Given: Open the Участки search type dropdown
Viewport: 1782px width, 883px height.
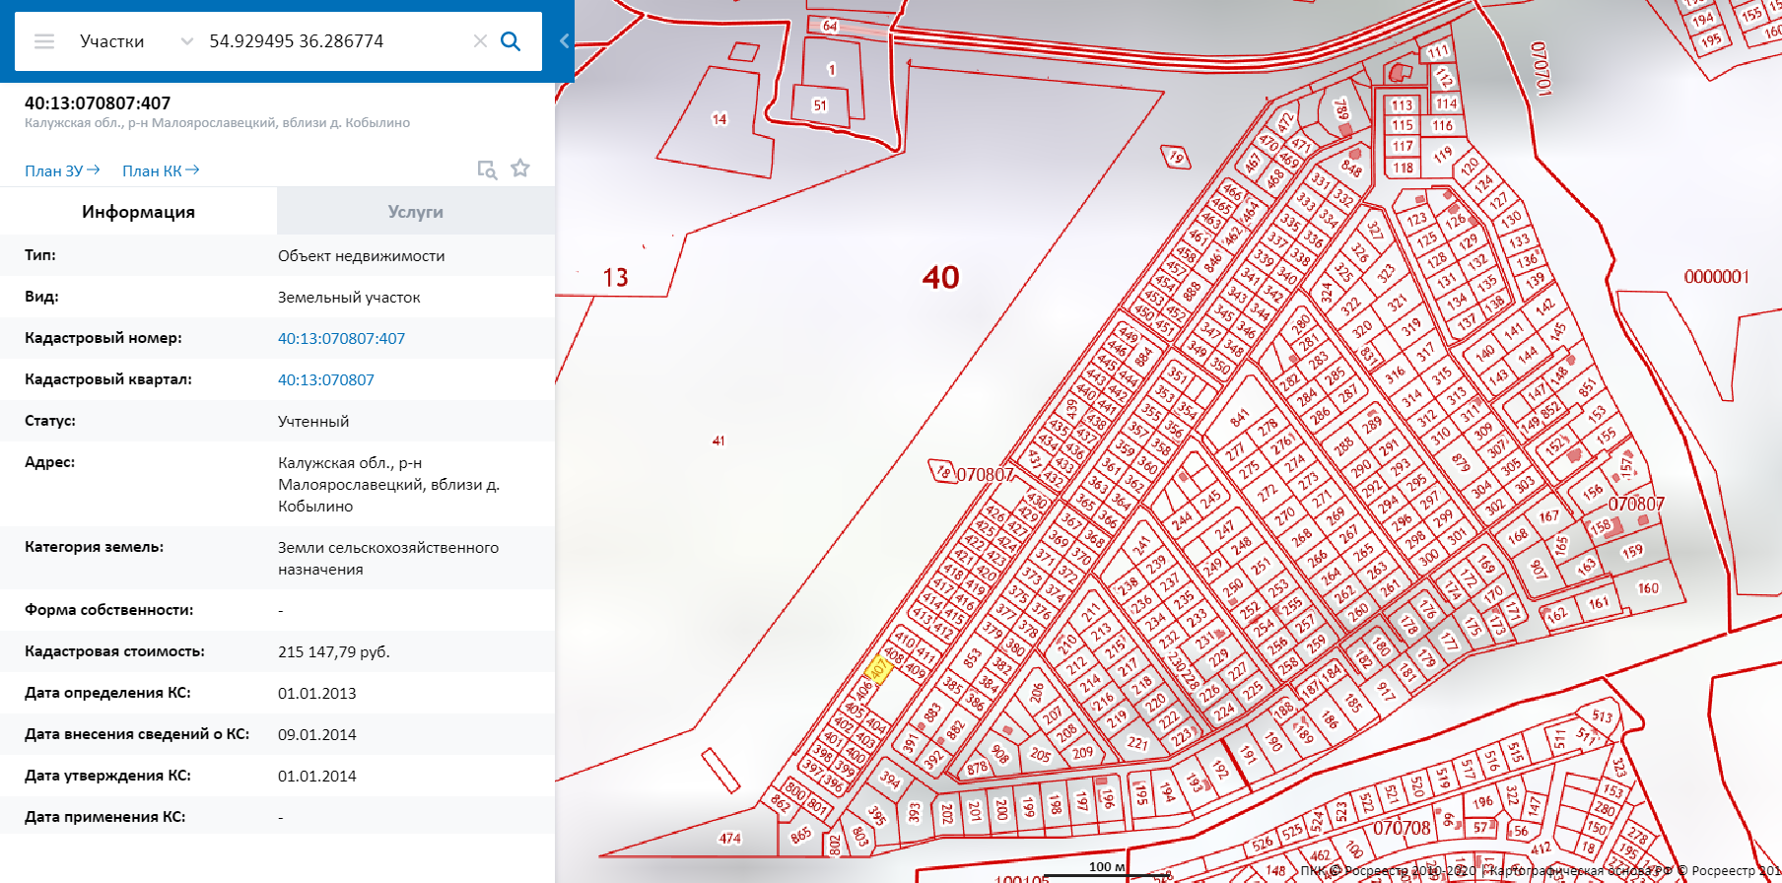Looking at the screenshot, I should tap(136, 41).
